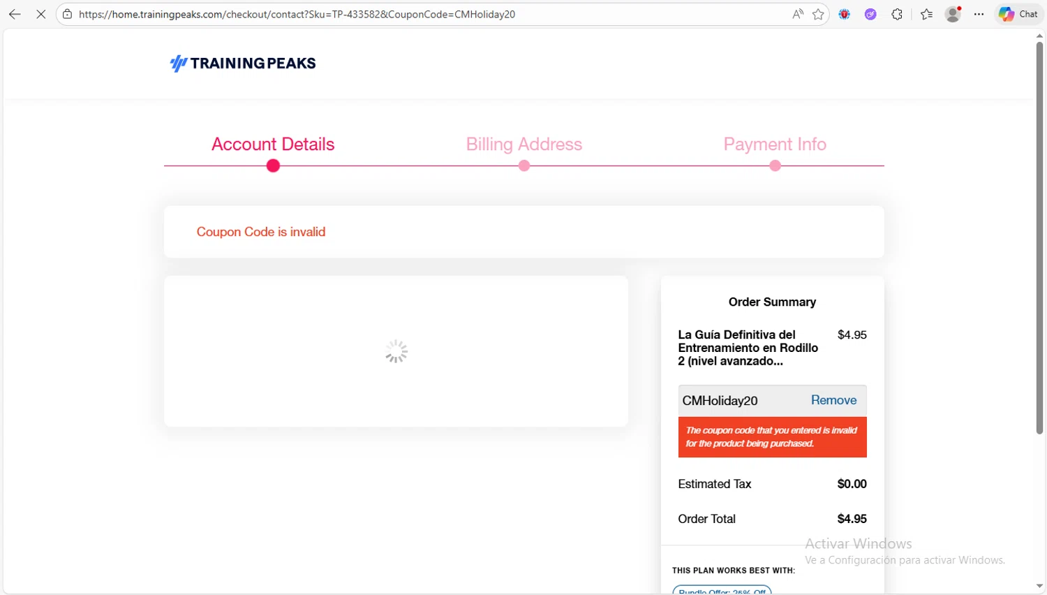Click the Order Summary heading
Image resolution: width=1047 pixels, height=595 pixels.
772,302
